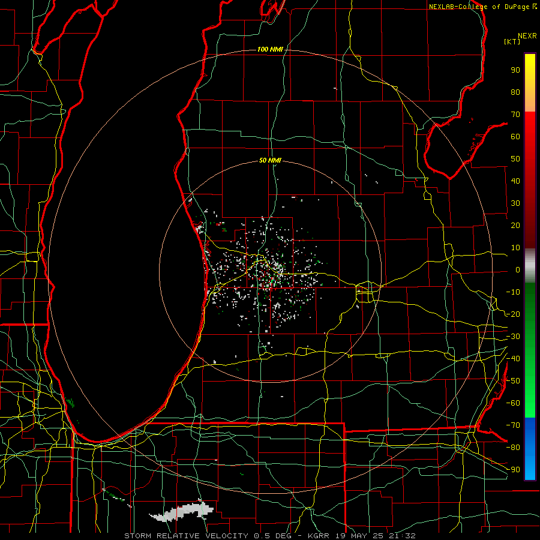Click the bright red segment of the color bar
The width and height of the screenshot is (540, 540).
530,138
